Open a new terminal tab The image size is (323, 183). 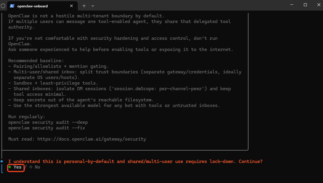point(84,6)
